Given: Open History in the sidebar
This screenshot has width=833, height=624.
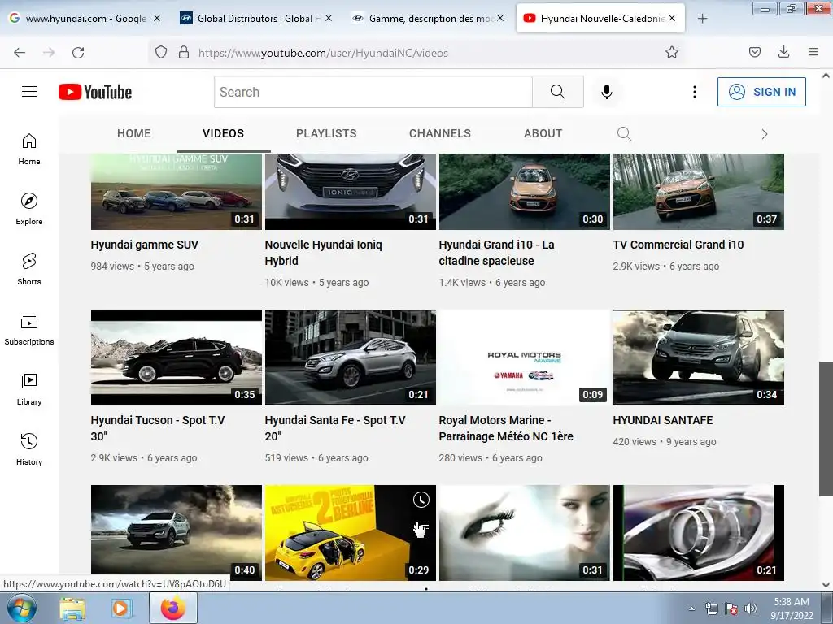Looking at the screenshot, I should (x=29, y=449).
